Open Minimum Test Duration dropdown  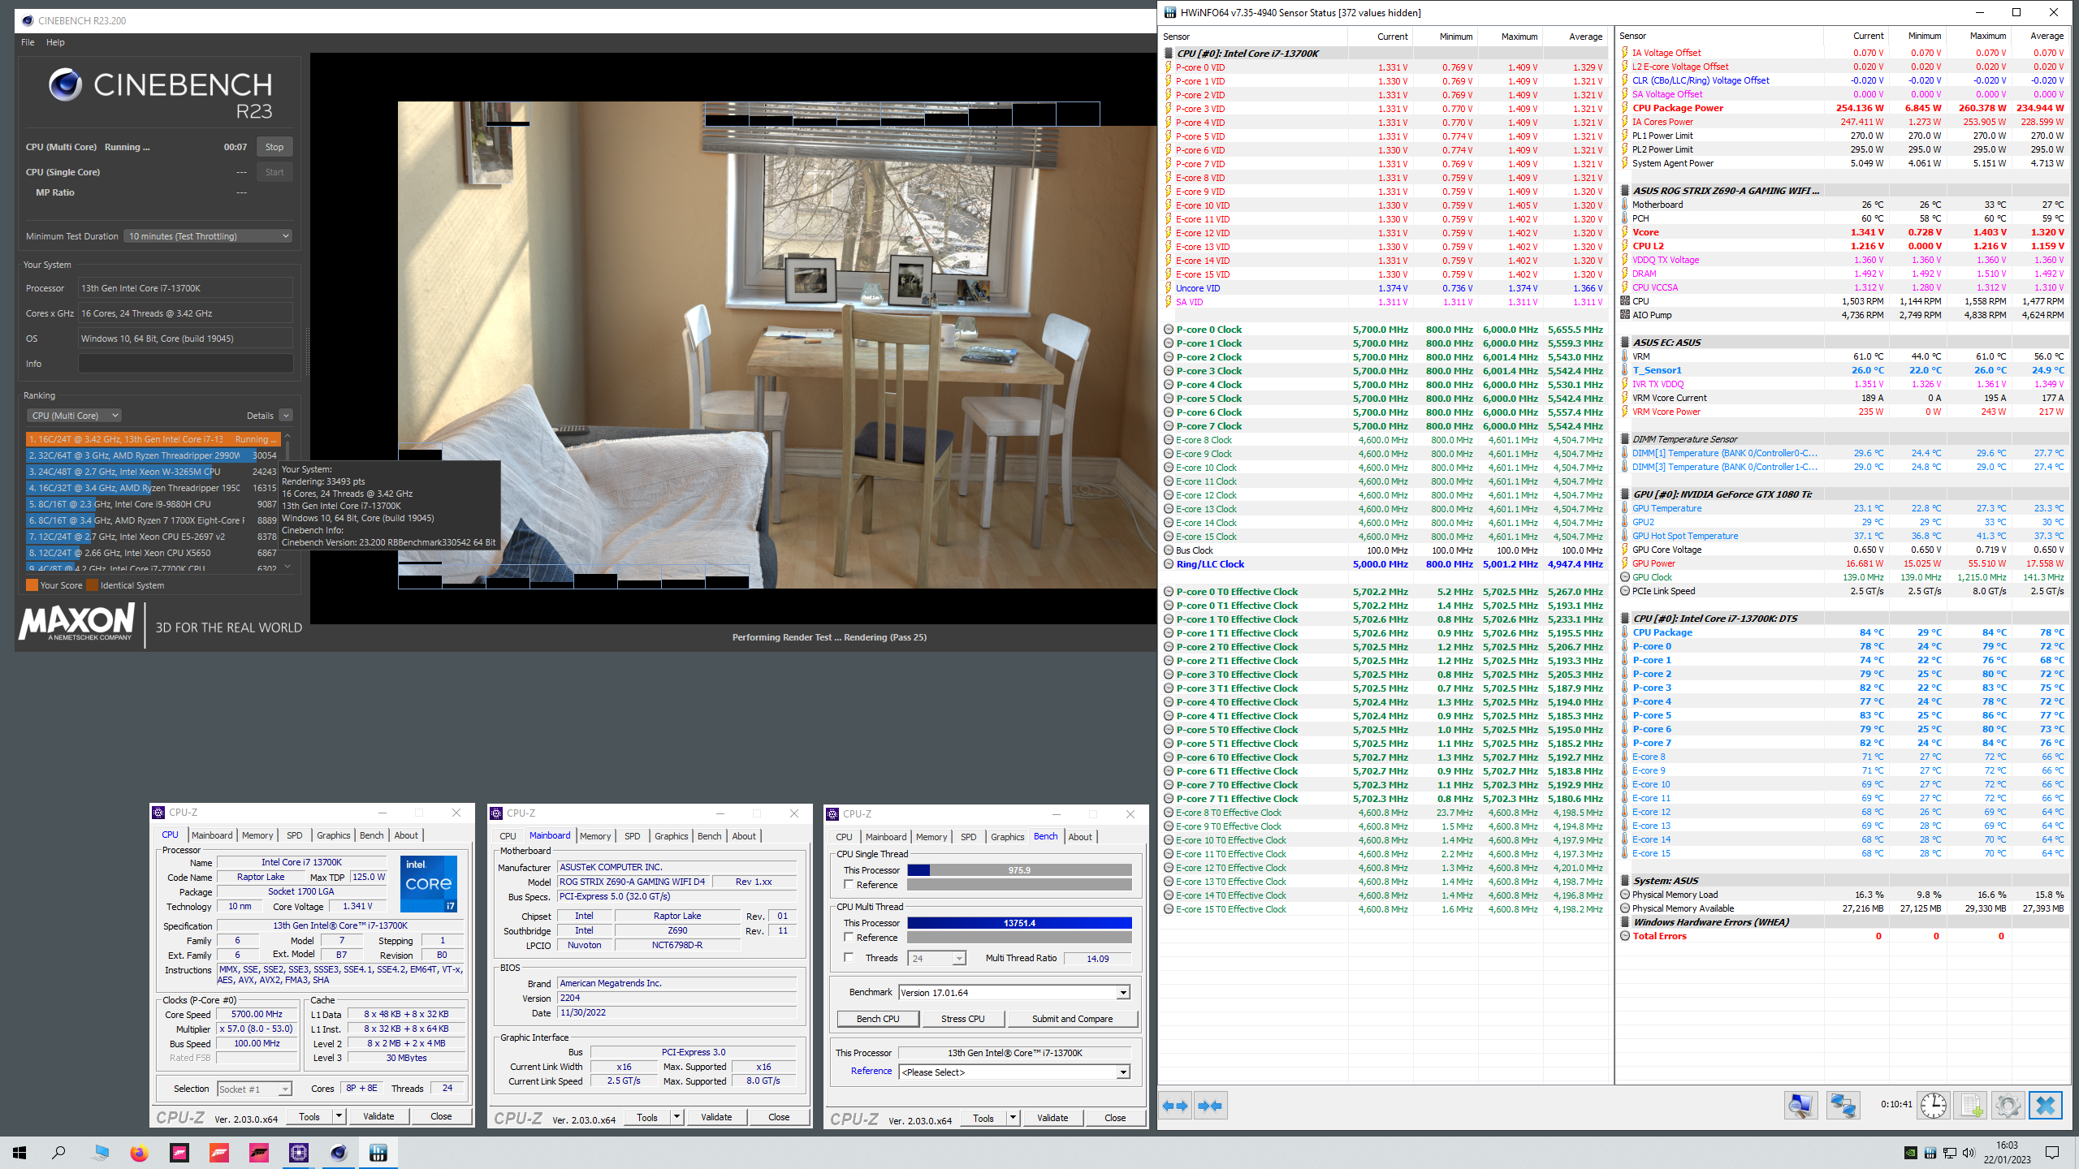(209, 236)
